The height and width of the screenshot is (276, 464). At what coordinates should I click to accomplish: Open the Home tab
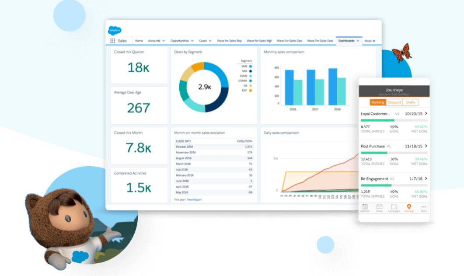pyautogui.click(x=139, y=41)
